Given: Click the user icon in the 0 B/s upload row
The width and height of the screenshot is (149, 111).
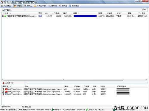Looking at the screenshot, I should point(3,89).
